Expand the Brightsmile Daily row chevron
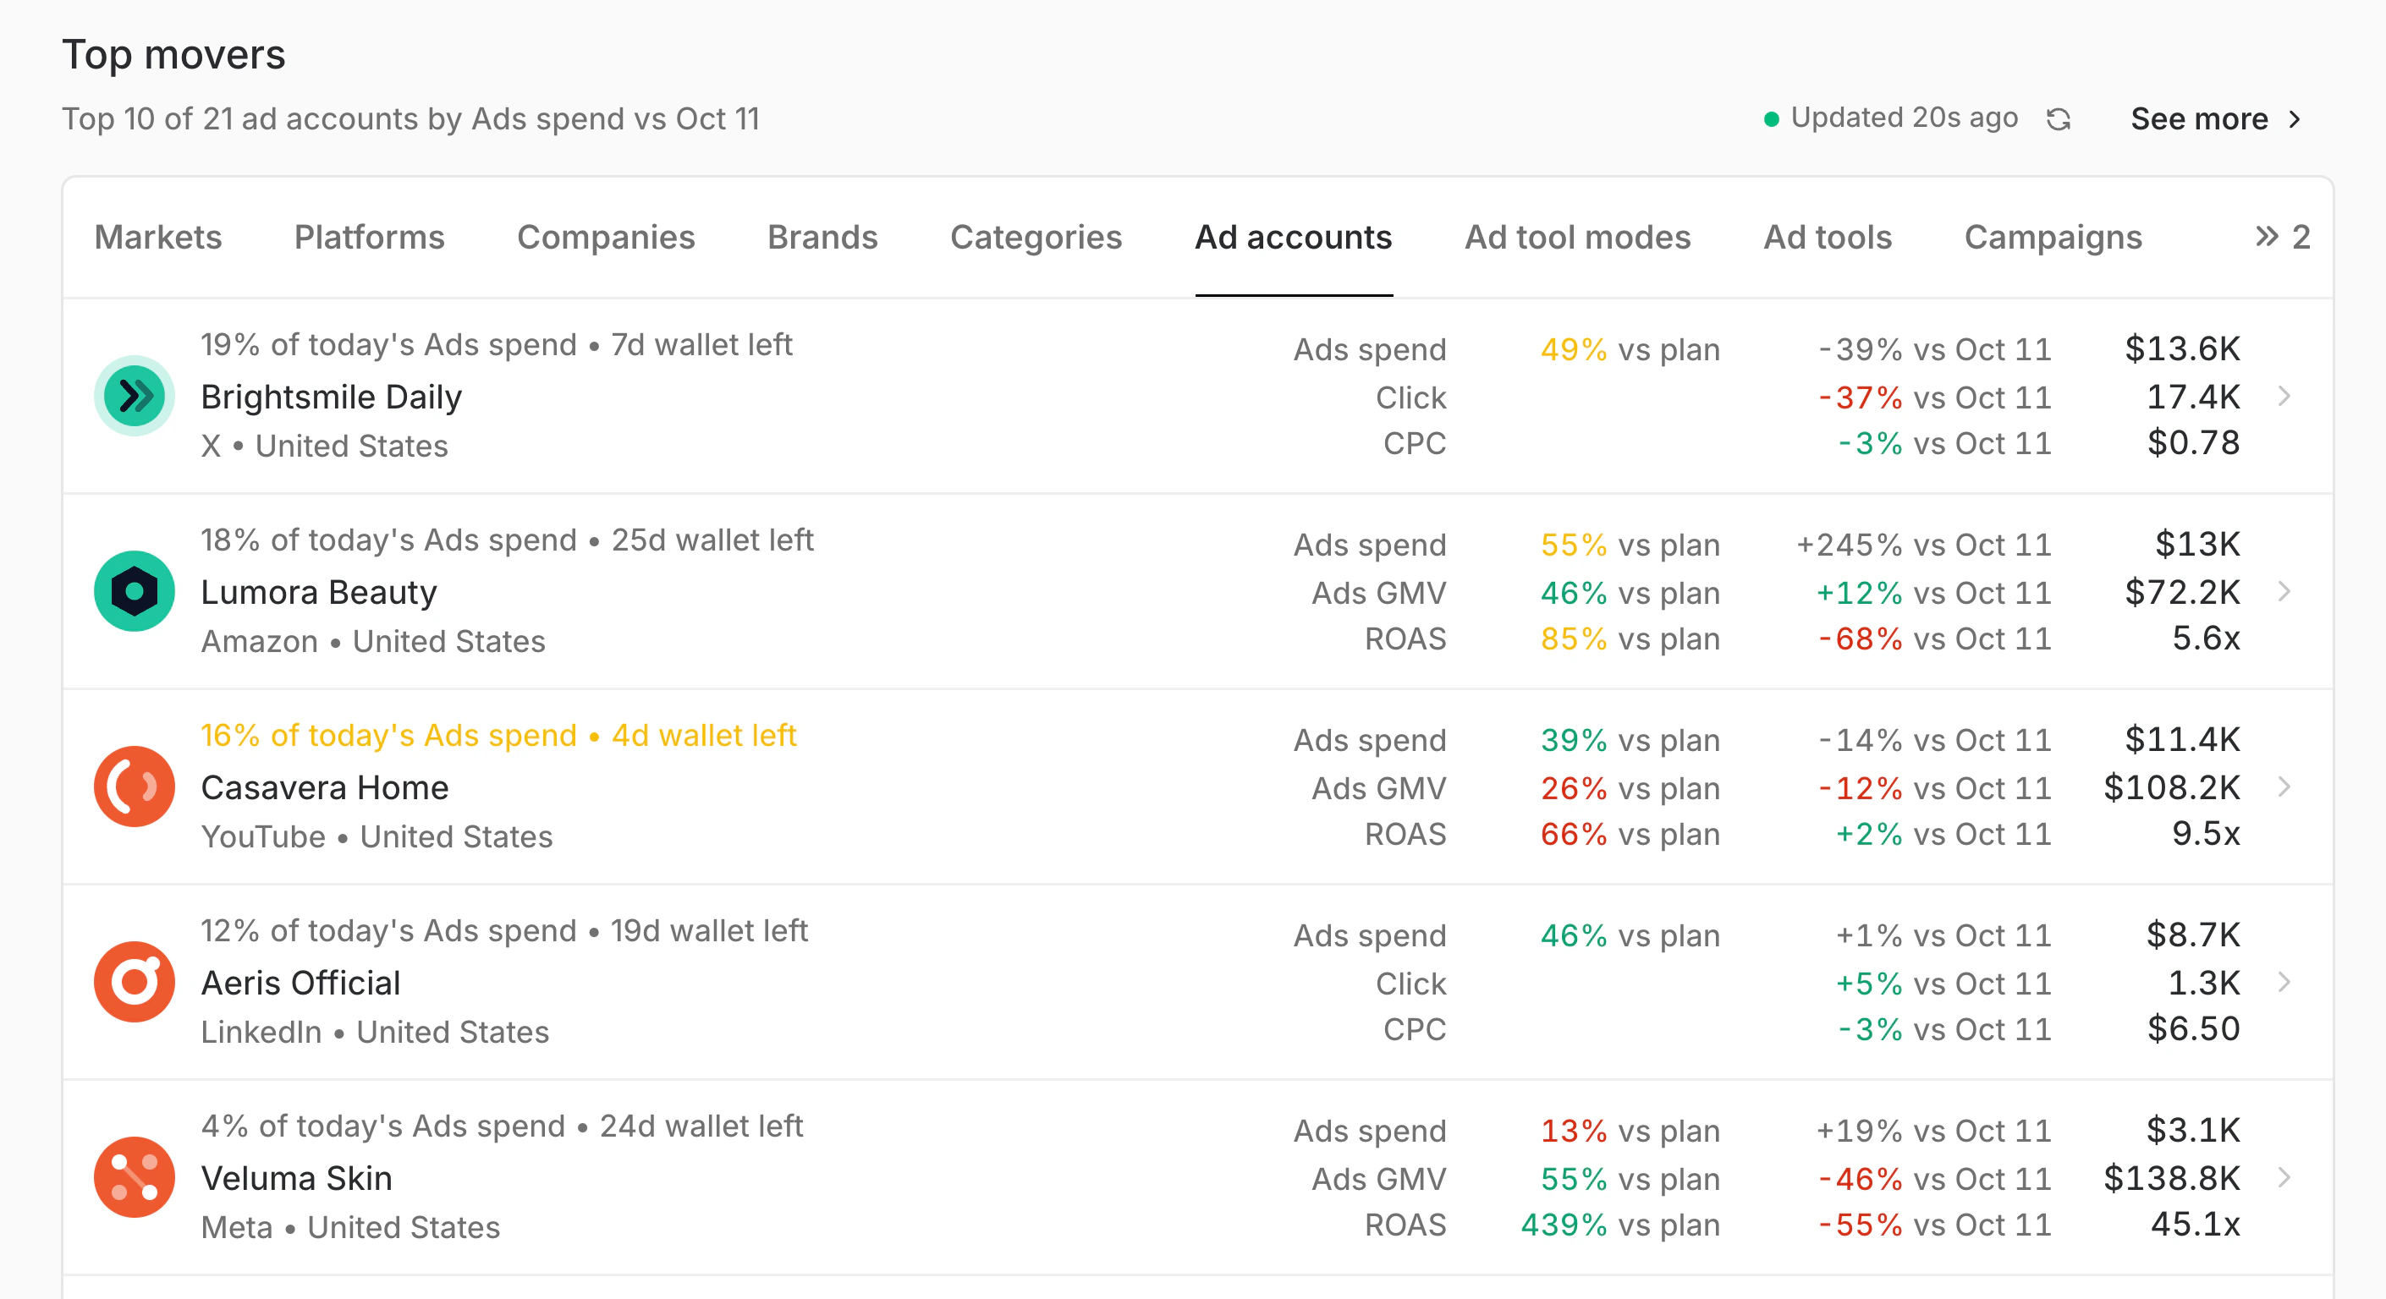The width and height of the screenshot is (2386, 1299). (2284, 397)
